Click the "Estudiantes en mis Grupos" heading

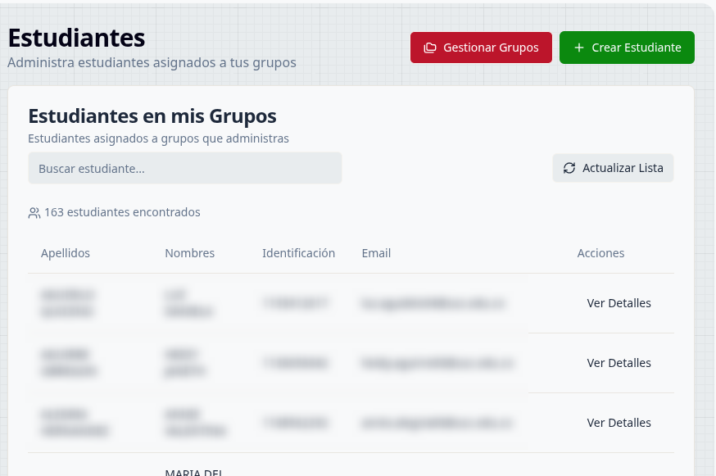[x=152, y=116]
